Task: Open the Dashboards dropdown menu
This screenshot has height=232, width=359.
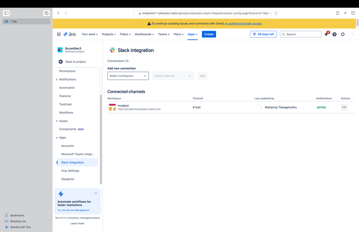Action: point(144,34)
